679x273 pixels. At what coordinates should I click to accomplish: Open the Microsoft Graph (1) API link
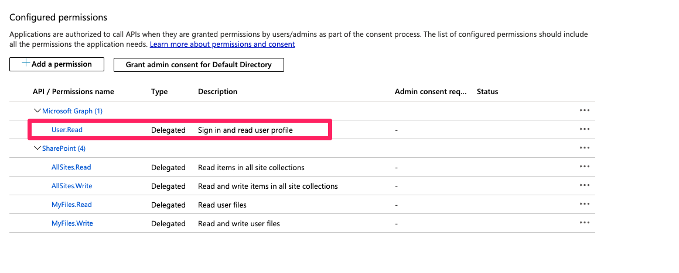point(72,111)
